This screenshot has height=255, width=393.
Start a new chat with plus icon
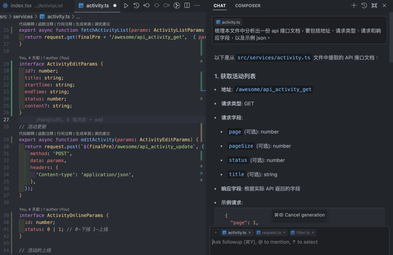click(x=354, y=5)
